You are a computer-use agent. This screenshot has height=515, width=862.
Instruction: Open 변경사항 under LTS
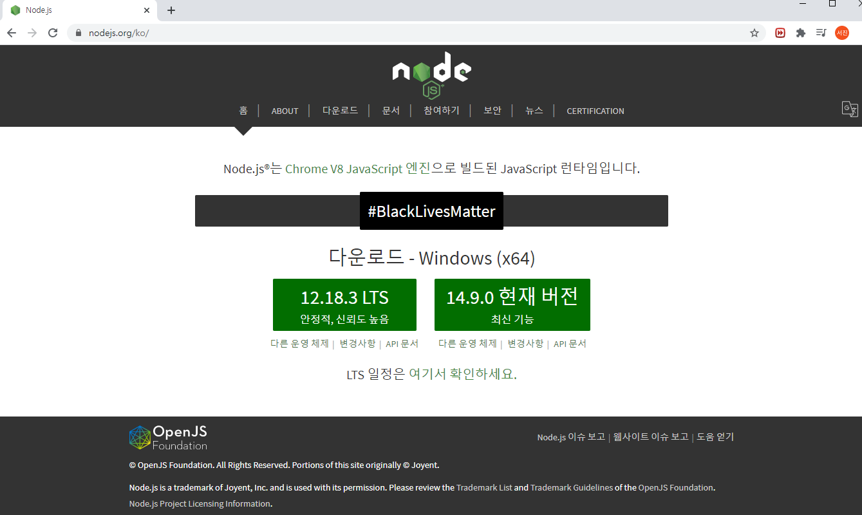pyautogui.click(x=357, y=344)
